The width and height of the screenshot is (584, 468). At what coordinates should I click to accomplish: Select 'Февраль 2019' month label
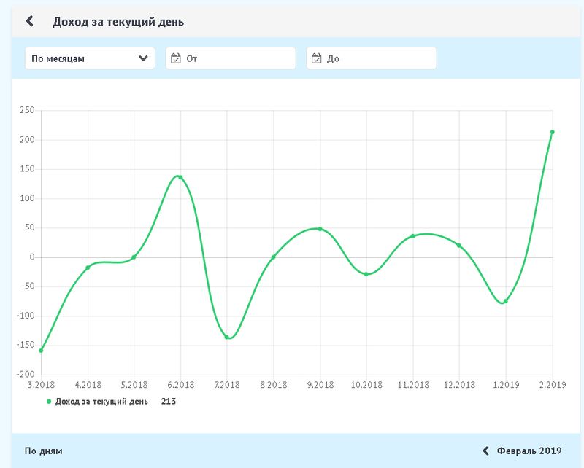528,451
